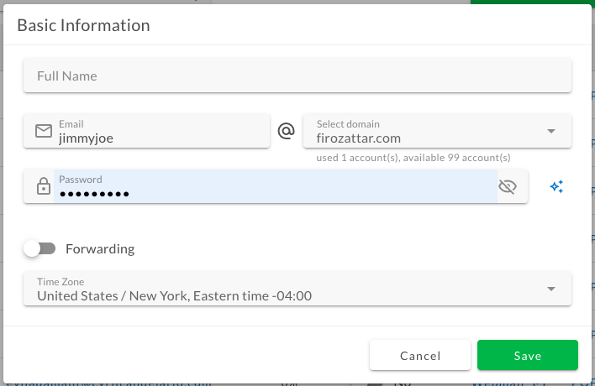Click inside the Password field
The image size is (595, 386).
pyautogui.click(x=277, y=193)
